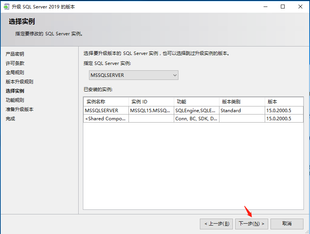Click version 15.0.2000.5 in MSSQLSERVER row
The image size is (310, 234).
284,110
